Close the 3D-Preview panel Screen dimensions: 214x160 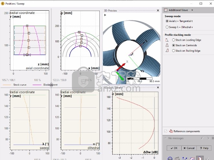(x=158, y=10)
